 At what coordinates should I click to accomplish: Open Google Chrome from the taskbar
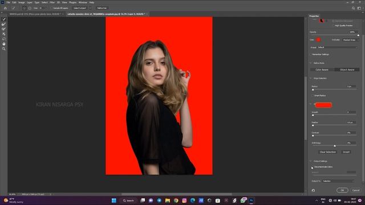[176, 200]
